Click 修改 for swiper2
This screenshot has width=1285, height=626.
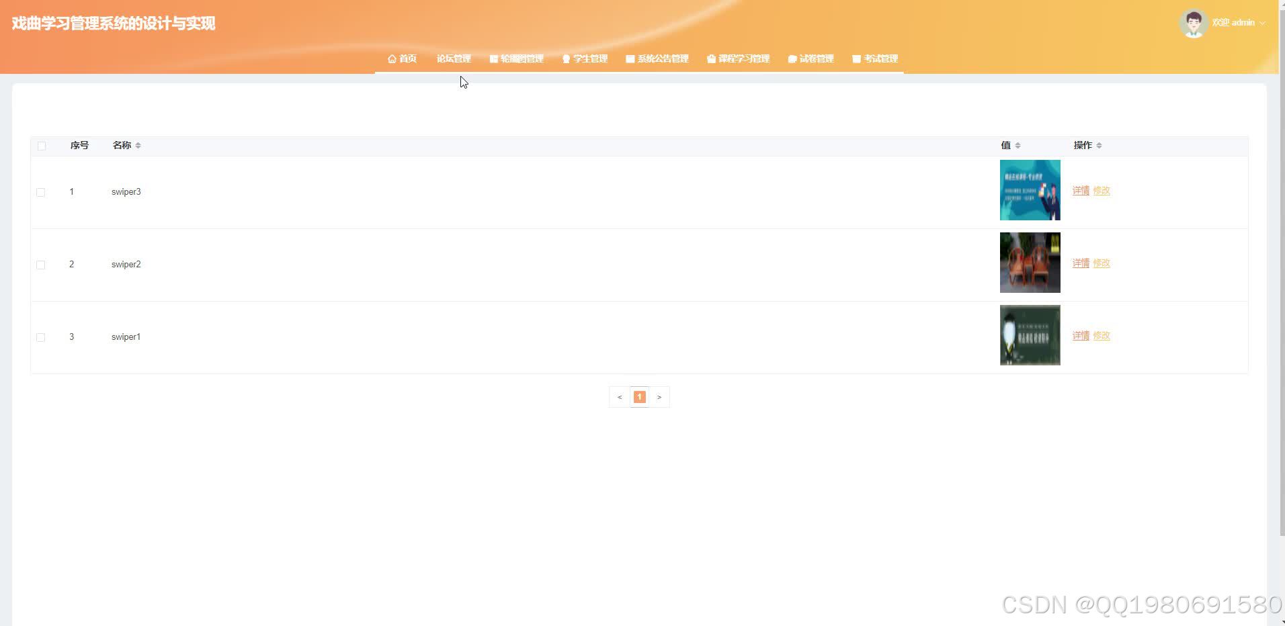pos(1102,263)
